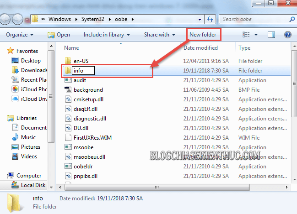Click the msoobeui.dll file icon

pyautogui.click(x=68, y=157)
